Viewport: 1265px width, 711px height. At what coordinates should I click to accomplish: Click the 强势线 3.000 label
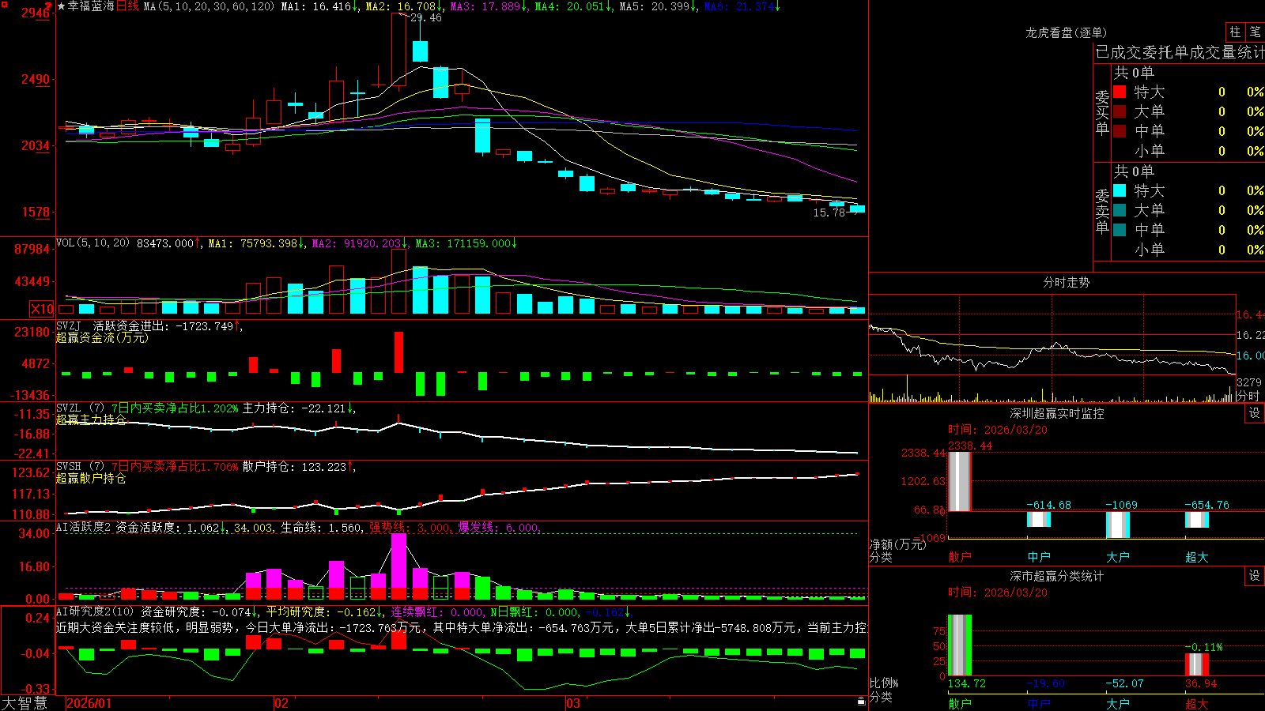tap(410, 527)
